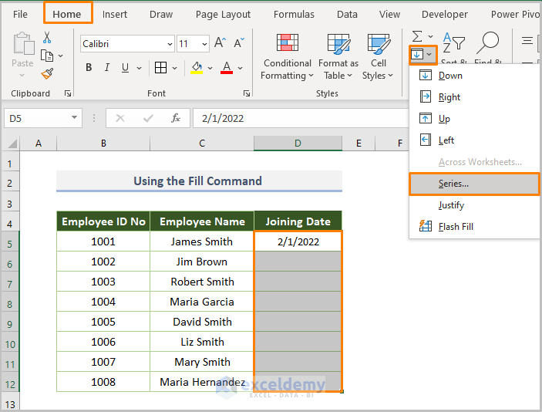Expand the Font Color options arrow

240,68
